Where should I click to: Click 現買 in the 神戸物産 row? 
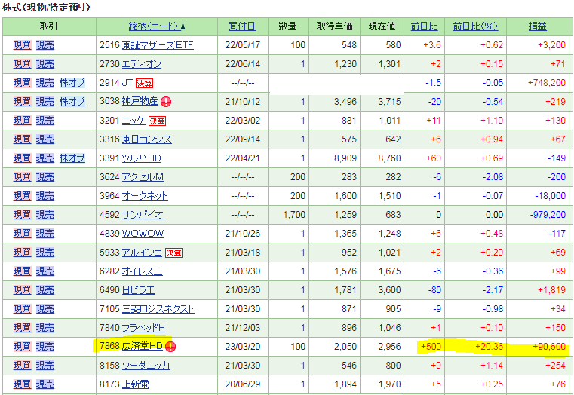(23, 101)
